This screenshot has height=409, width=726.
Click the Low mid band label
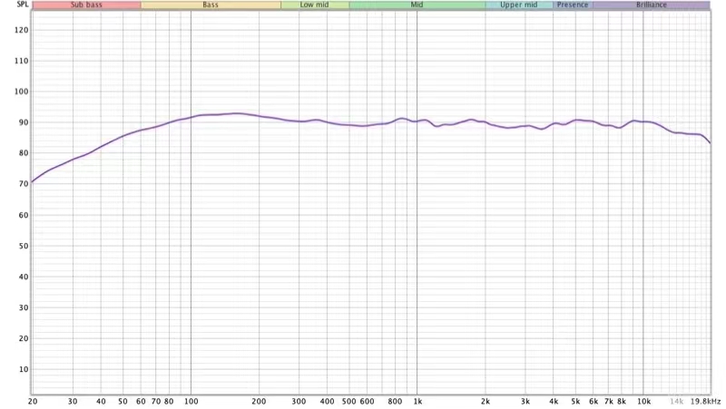tap(314, 5)
